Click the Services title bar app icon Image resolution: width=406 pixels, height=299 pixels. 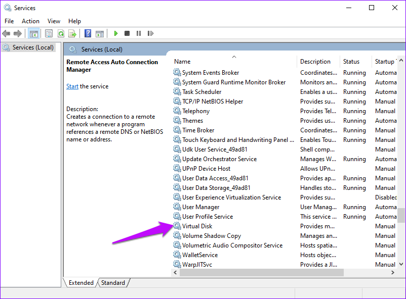tap(8, 8)
